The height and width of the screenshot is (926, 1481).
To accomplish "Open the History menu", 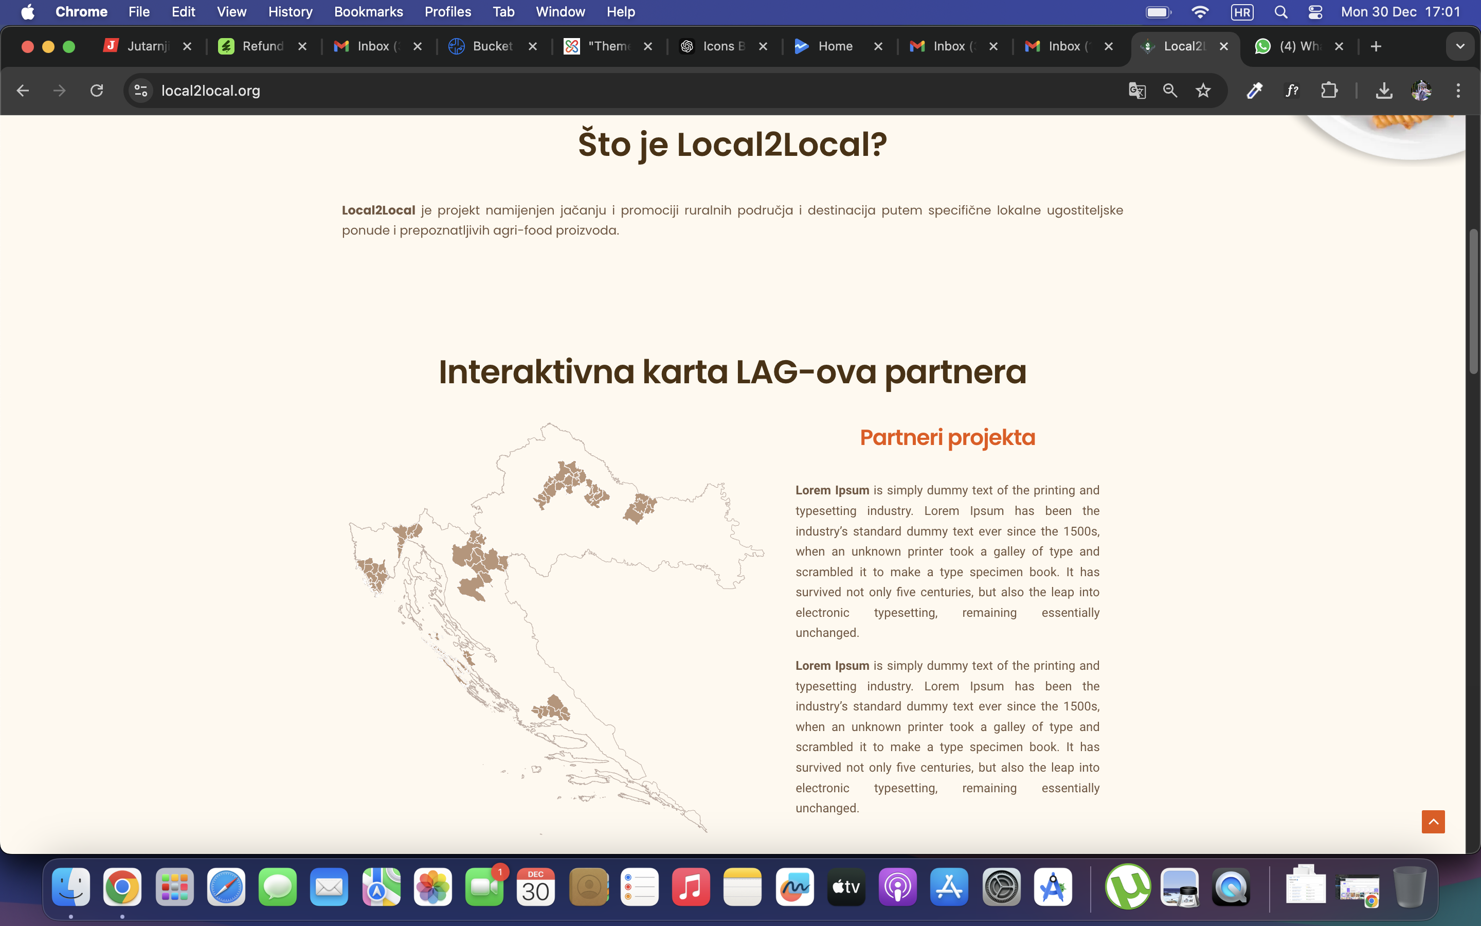I will tap(290, 12).
